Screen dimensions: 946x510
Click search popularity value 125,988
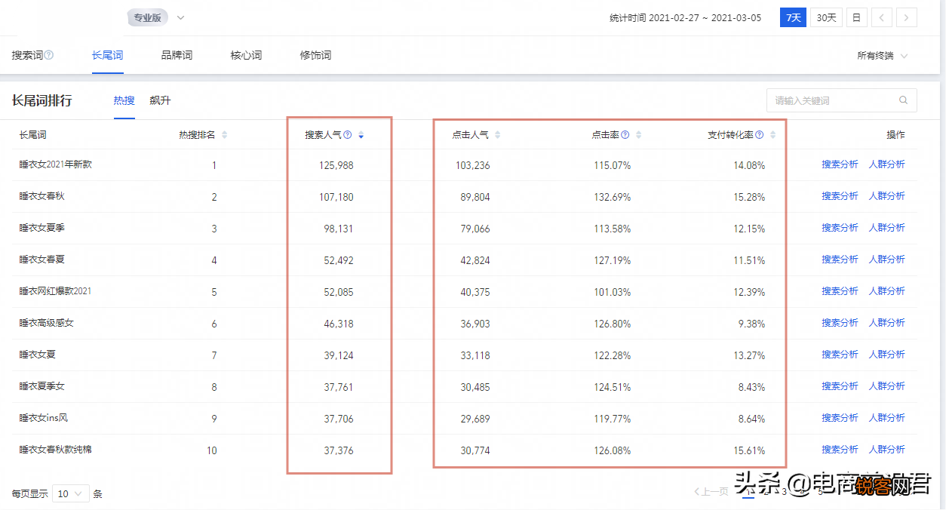coord(336,165)
